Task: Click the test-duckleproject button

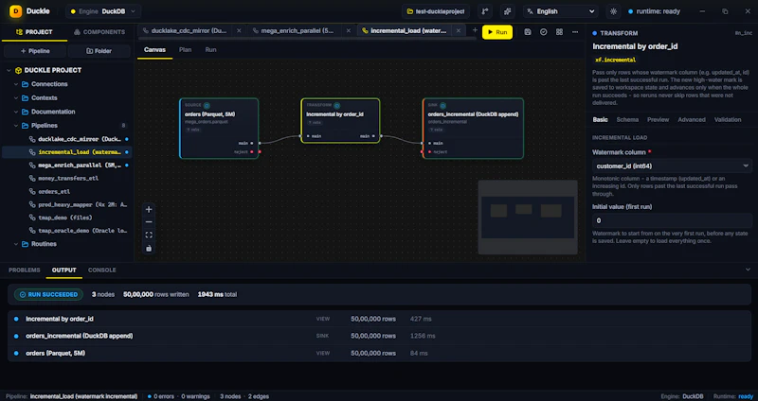Action: tap(437, 11)
